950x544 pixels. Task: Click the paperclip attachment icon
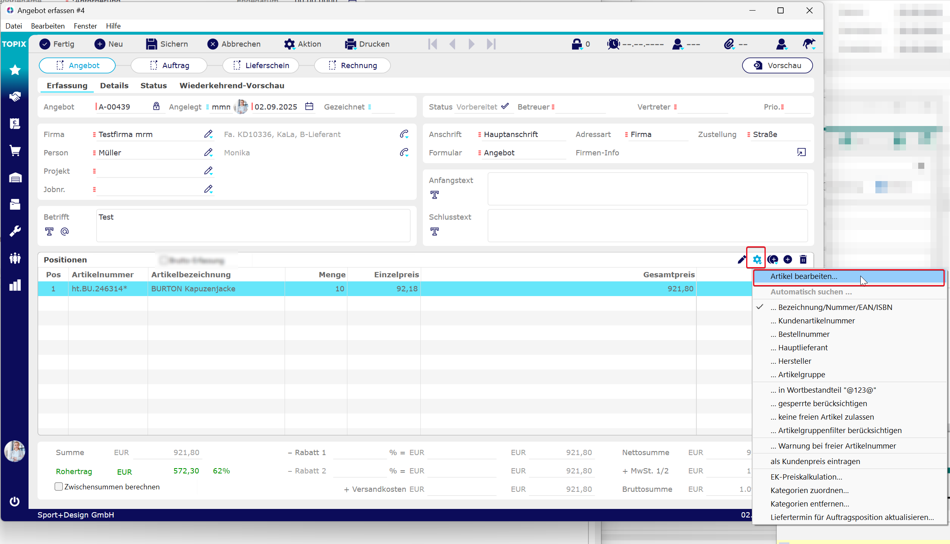pos(729,44)
